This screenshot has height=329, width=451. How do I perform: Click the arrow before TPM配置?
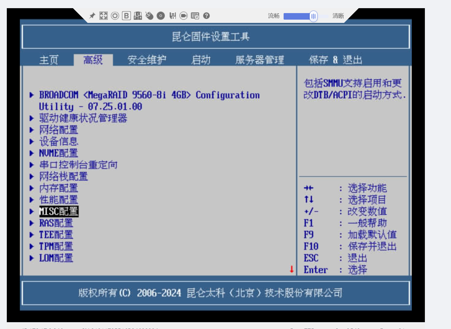click(32, 247)
